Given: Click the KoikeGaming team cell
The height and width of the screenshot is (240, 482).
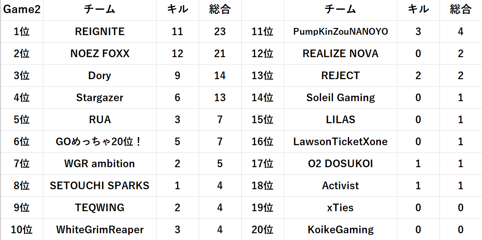Looking at the screenshot, I should pyautogui.click(x=341, y=230).
